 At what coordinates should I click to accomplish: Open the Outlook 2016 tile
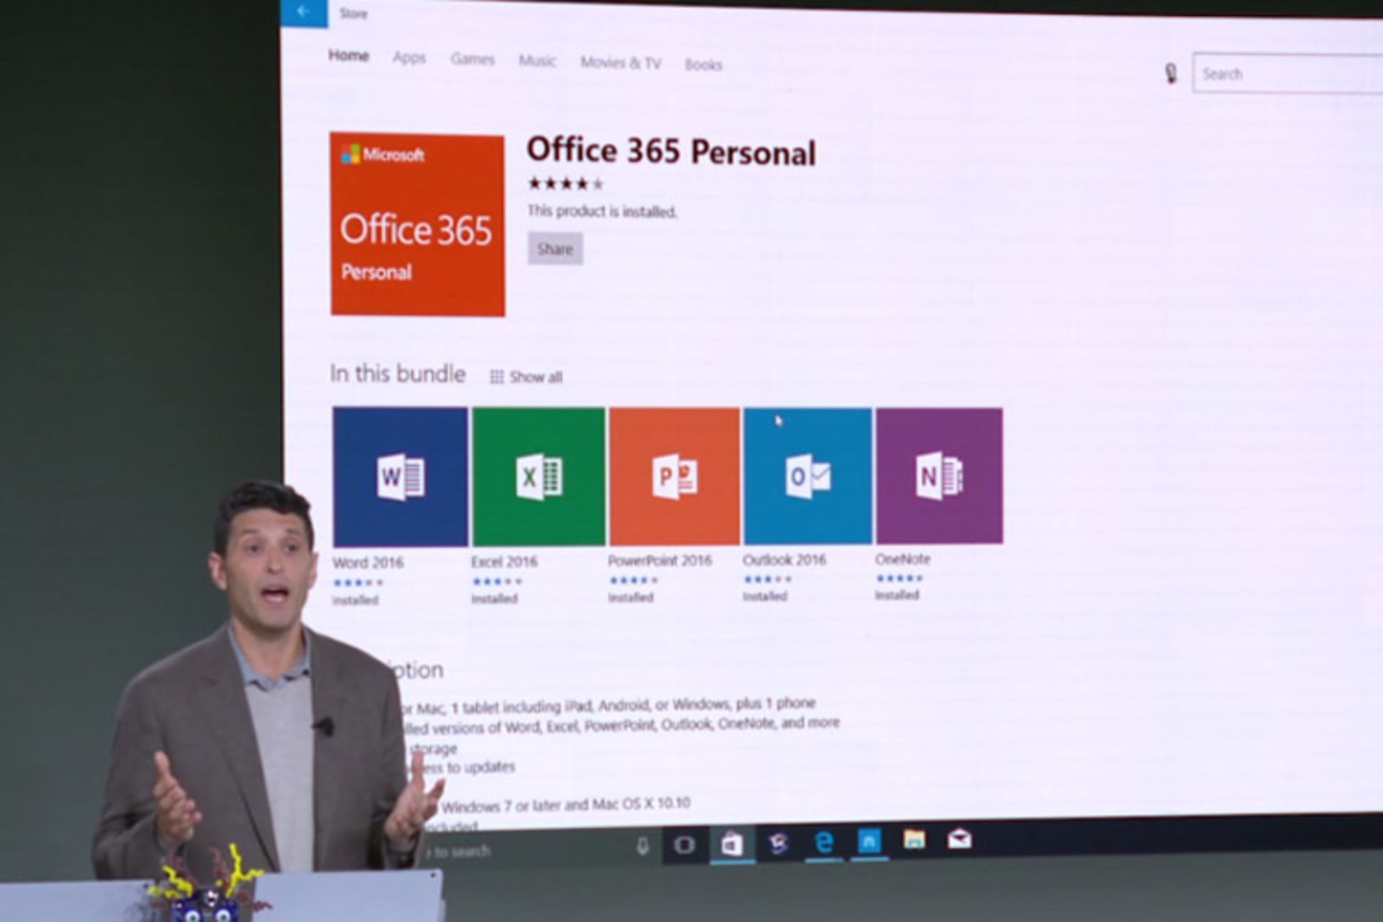pyautogui.click(x=807, y=475)
